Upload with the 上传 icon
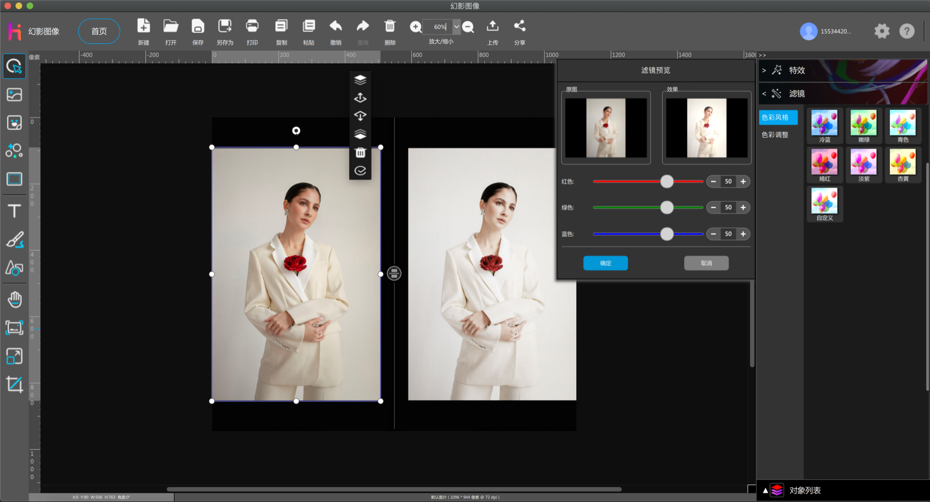Image resolution: width=930 pixels, height=502 pixels. pyautogui.click(x=493, y=26)
